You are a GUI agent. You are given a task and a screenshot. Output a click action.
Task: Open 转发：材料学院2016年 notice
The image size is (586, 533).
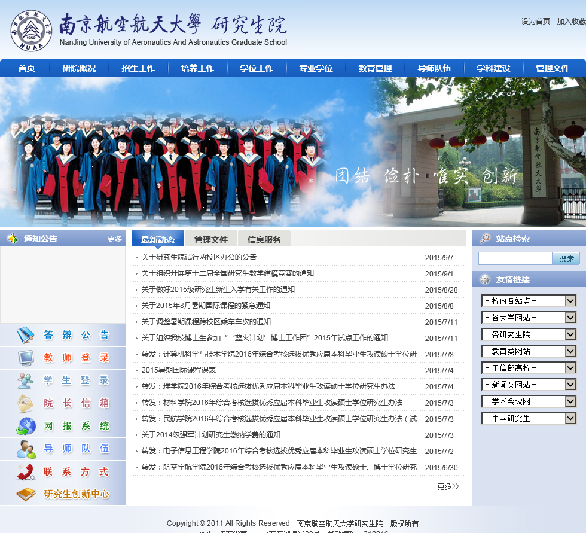pyautogui.click(x=271, y=403)
